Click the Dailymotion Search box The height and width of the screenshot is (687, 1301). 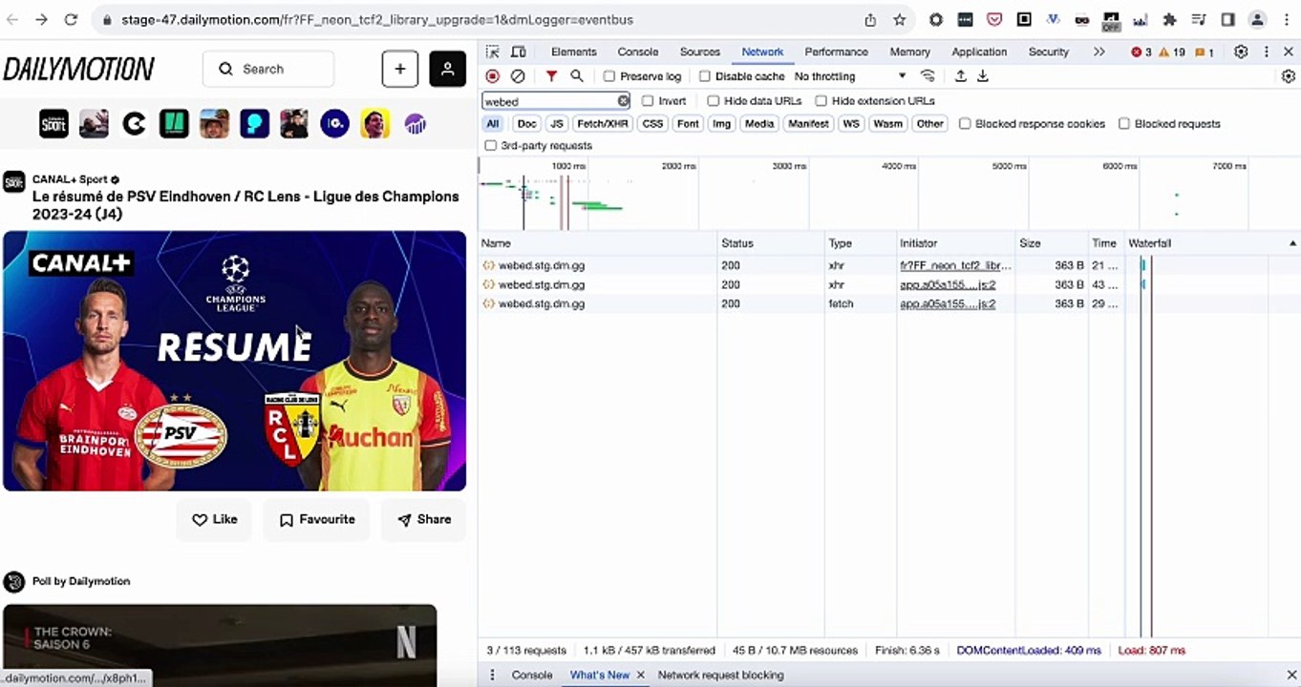click(268, 69)
